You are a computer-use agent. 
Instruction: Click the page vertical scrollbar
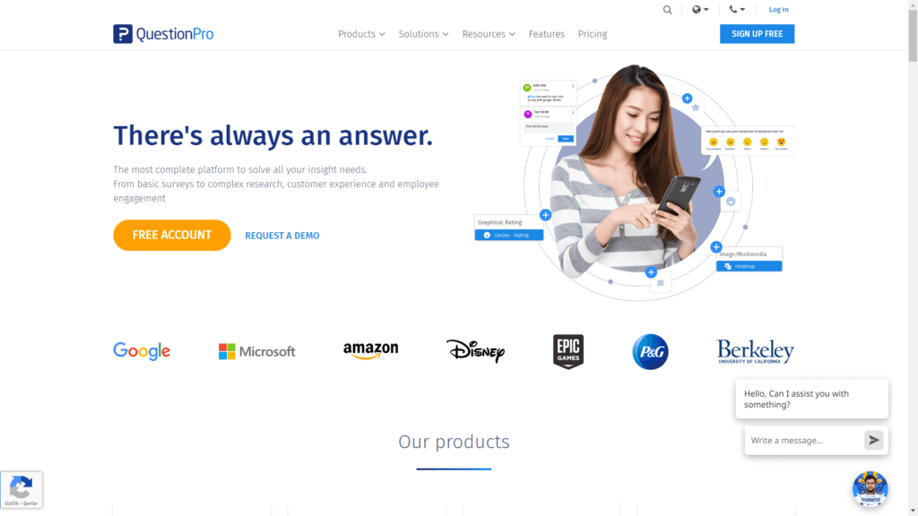(x=913, y=258)
